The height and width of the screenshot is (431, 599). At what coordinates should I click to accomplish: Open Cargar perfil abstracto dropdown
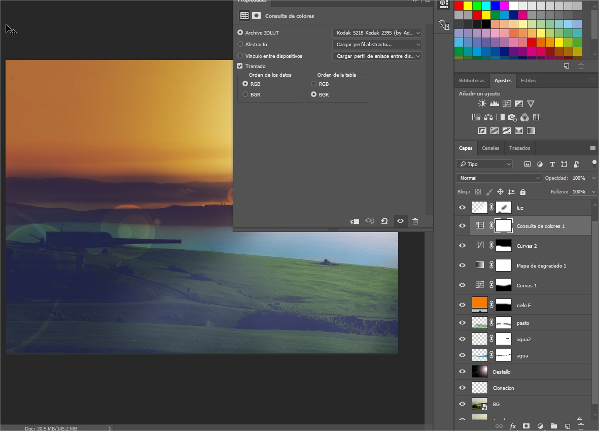377,44
